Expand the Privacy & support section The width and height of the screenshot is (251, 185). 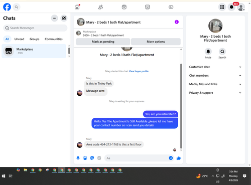[x=215, y=93]
